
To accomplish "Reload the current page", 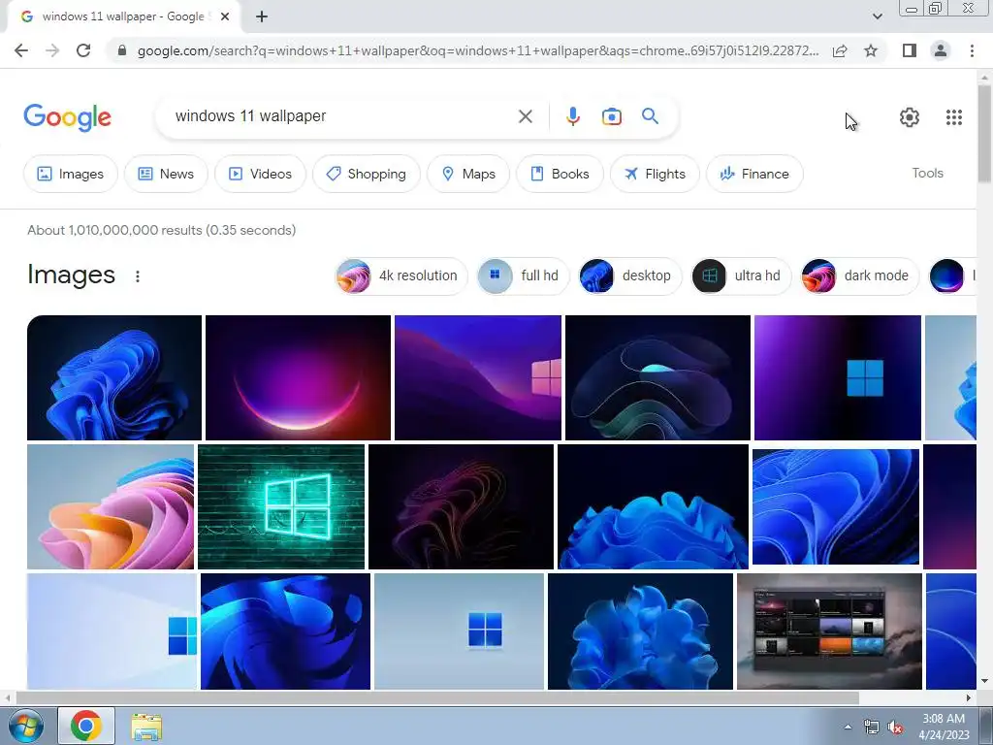I will [83, 50].
